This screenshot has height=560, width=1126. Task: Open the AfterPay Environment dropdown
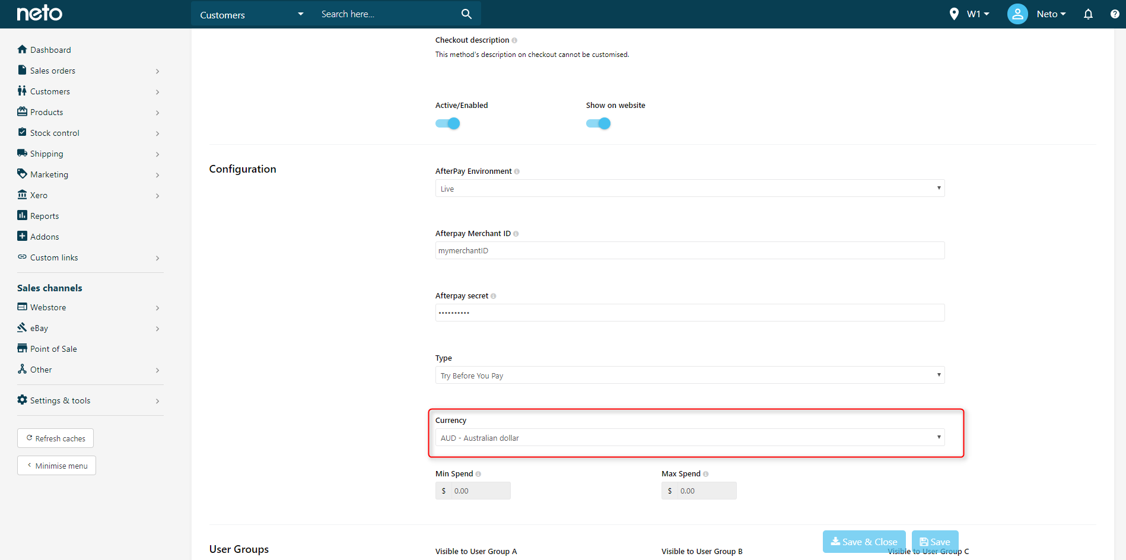[690, 189]
